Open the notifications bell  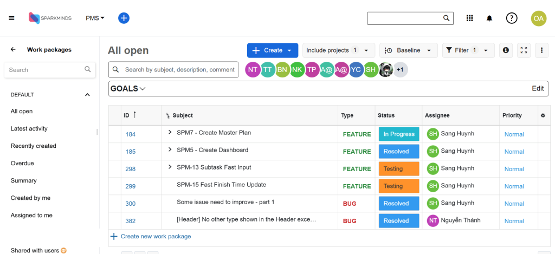(489, 18)
